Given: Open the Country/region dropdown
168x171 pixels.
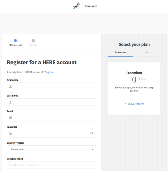Looking at the screenshot, I should [52, 149].
